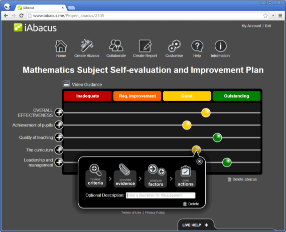
Task: Click the Outstanding green header
Action: (x=236, y=96)
